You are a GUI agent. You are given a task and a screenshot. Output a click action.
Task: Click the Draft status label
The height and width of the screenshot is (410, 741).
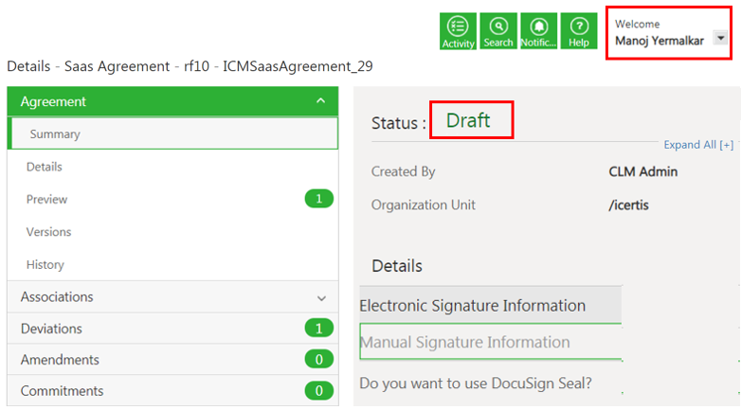pyautogui.click(x=468, y=121)
